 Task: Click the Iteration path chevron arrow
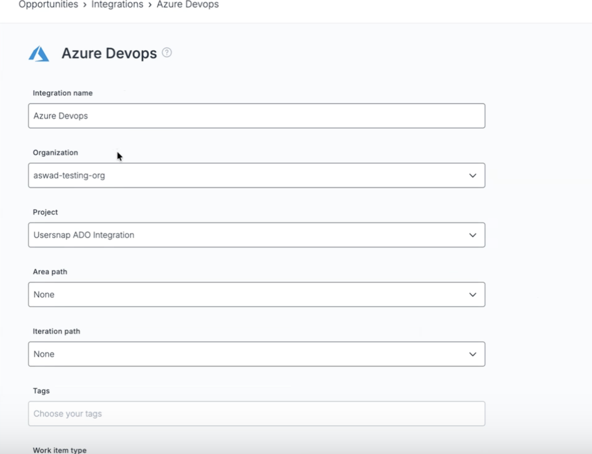coord(473,354)
